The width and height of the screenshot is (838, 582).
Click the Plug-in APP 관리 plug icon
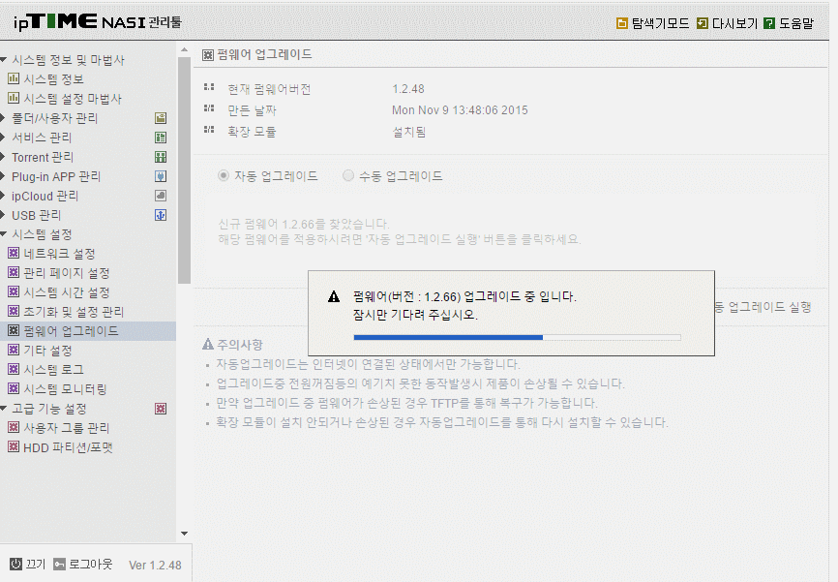pos(161,176)
